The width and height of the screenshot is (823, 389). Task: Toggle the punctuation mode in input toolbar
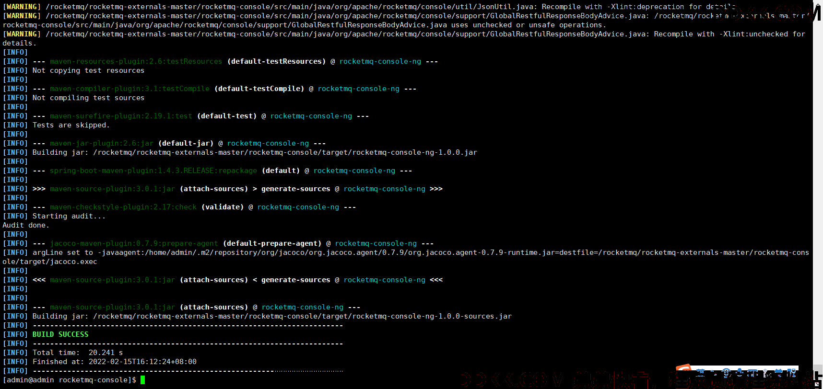(x=713, y=373)
